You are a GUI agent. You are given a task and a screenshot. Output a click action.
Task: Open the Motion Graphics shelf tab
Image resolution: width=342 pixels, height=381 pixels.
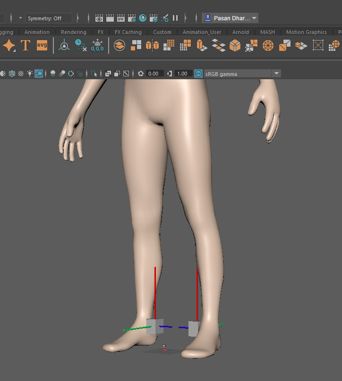[306, 32]
